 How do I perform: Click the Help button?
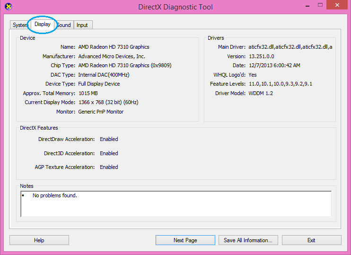pyautogui.click(x=39, y=240)
